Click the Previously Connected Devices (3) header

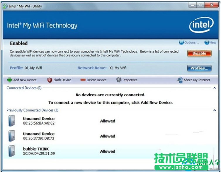click(x=32, y=110)
